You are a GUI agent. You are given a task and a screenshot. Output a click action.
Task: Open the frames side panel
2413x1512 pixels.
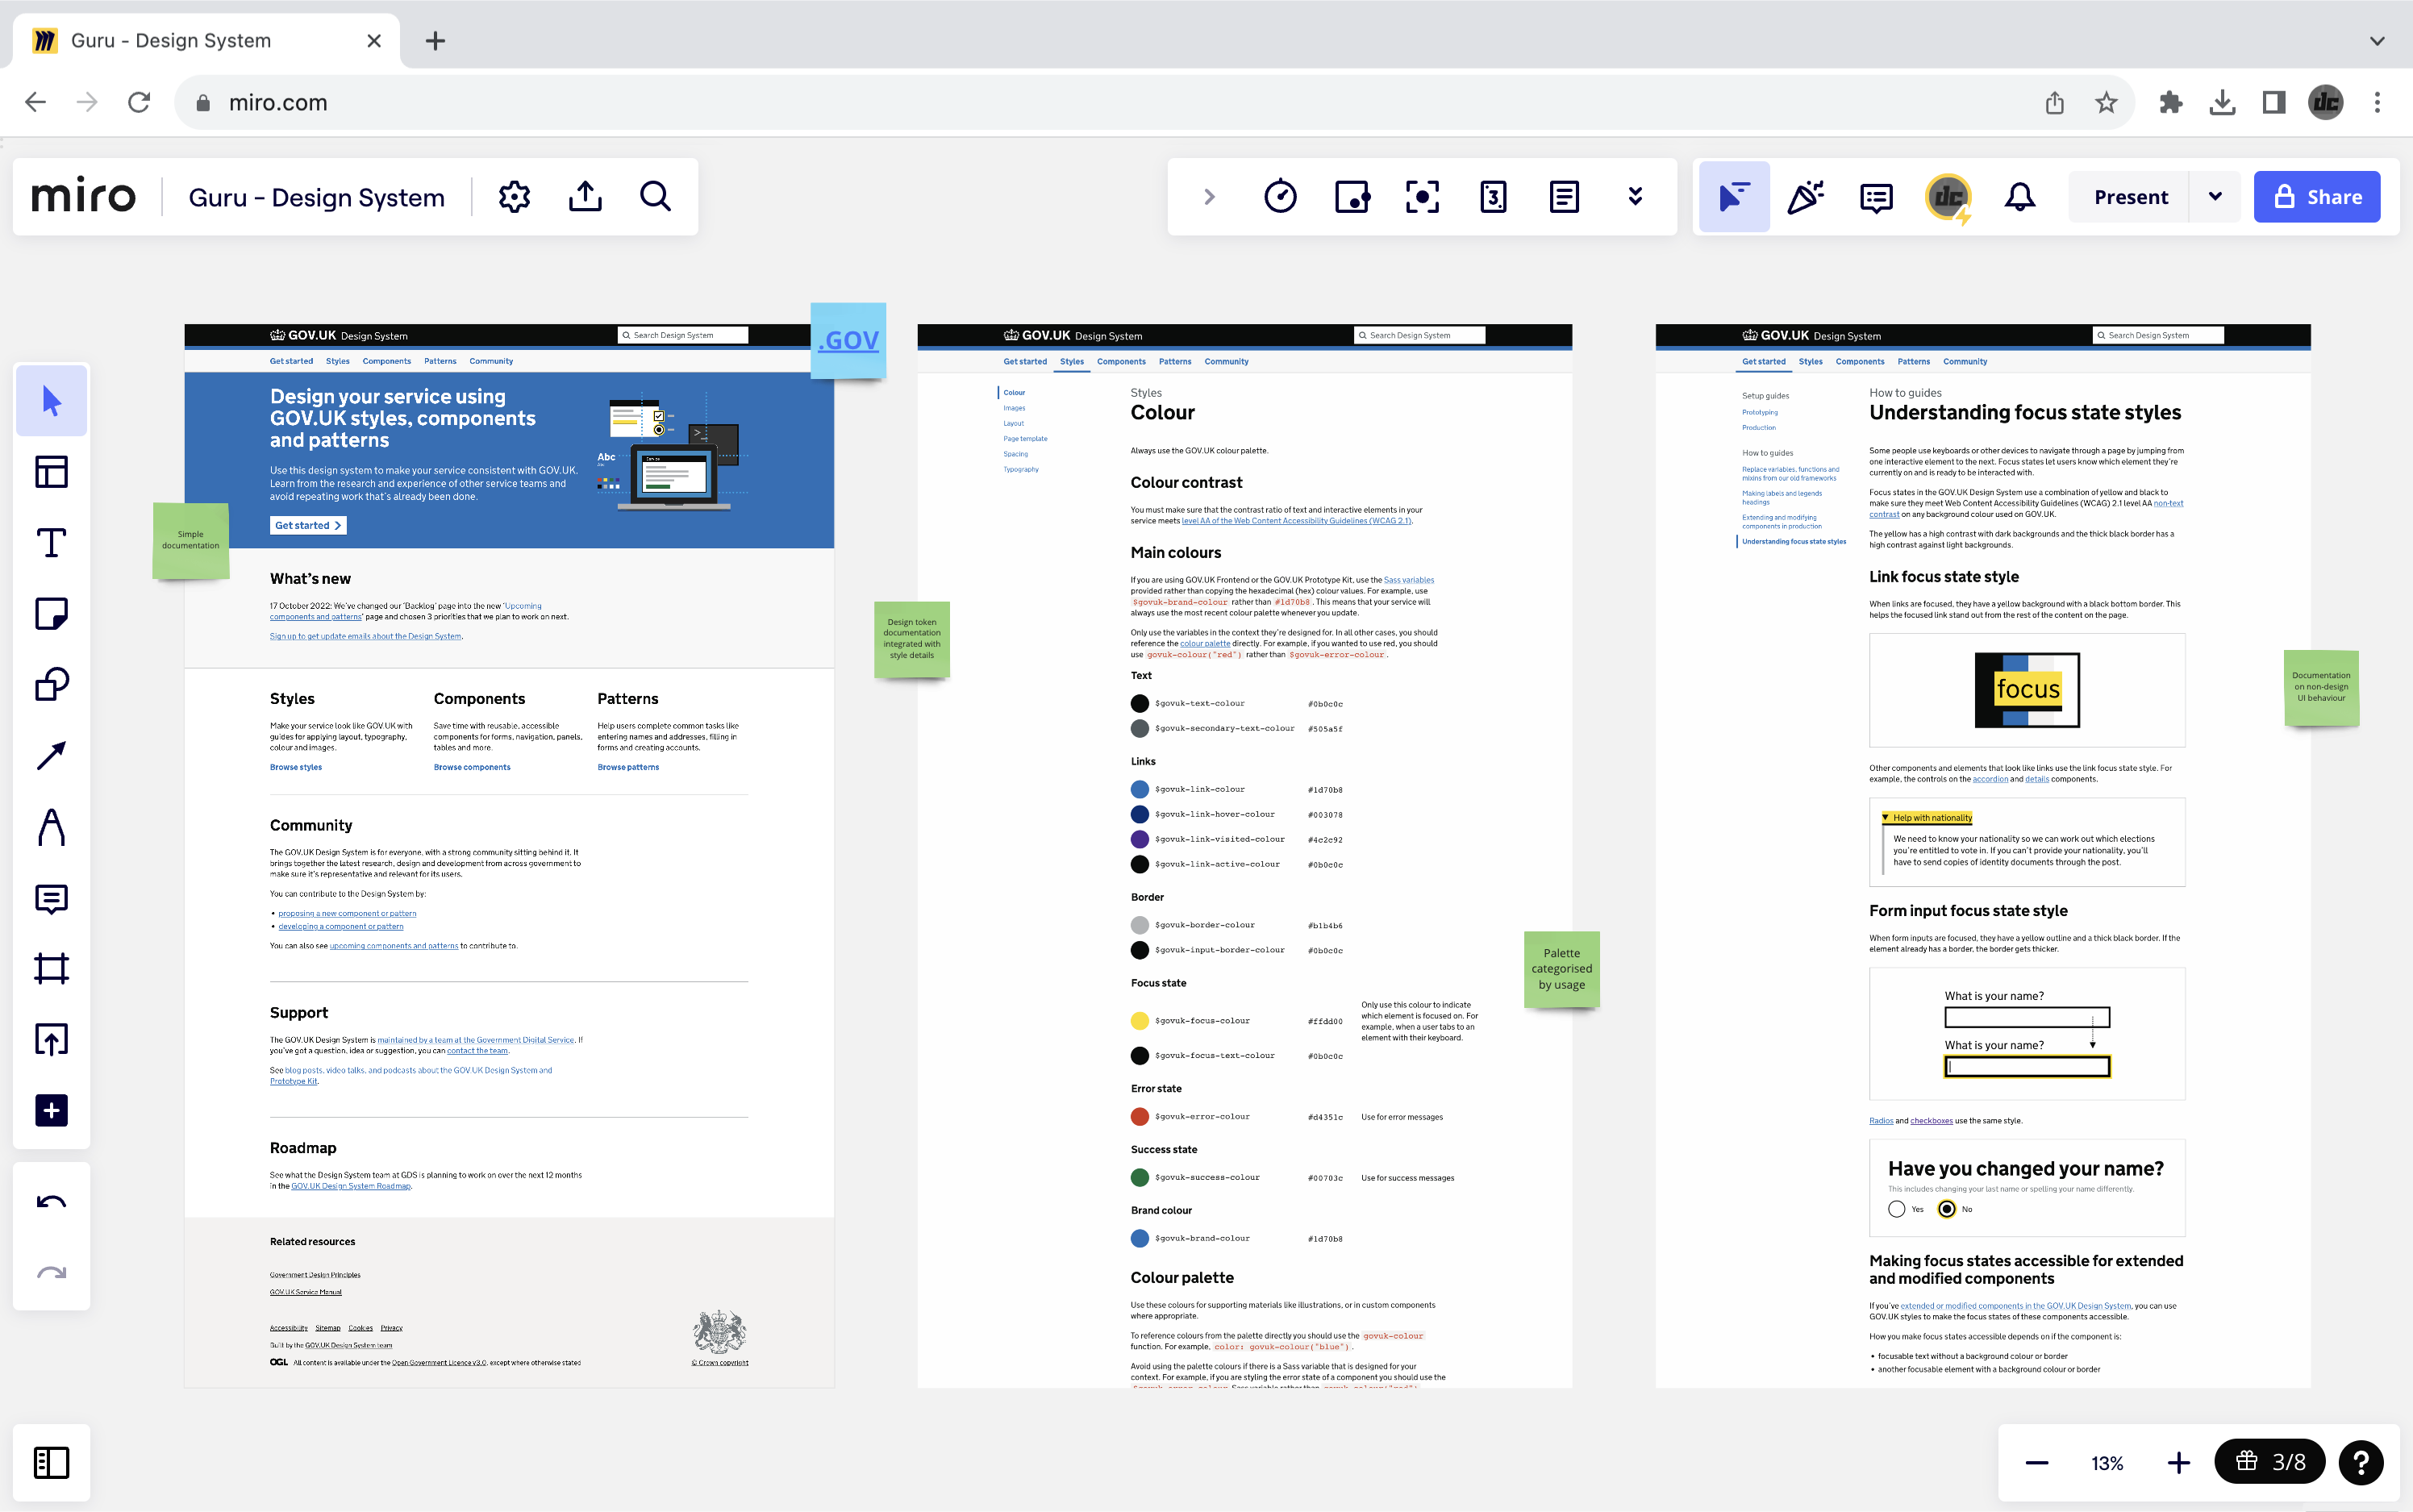point(52,1463)
